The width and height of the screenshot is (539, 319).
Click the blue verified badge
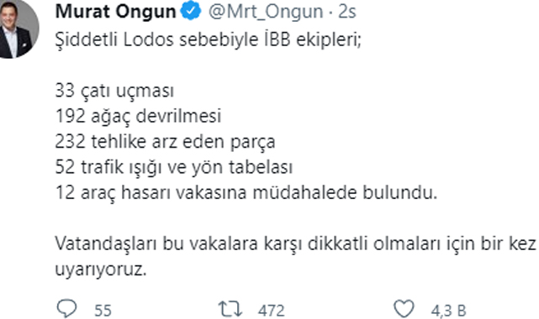tap(191, 11)
